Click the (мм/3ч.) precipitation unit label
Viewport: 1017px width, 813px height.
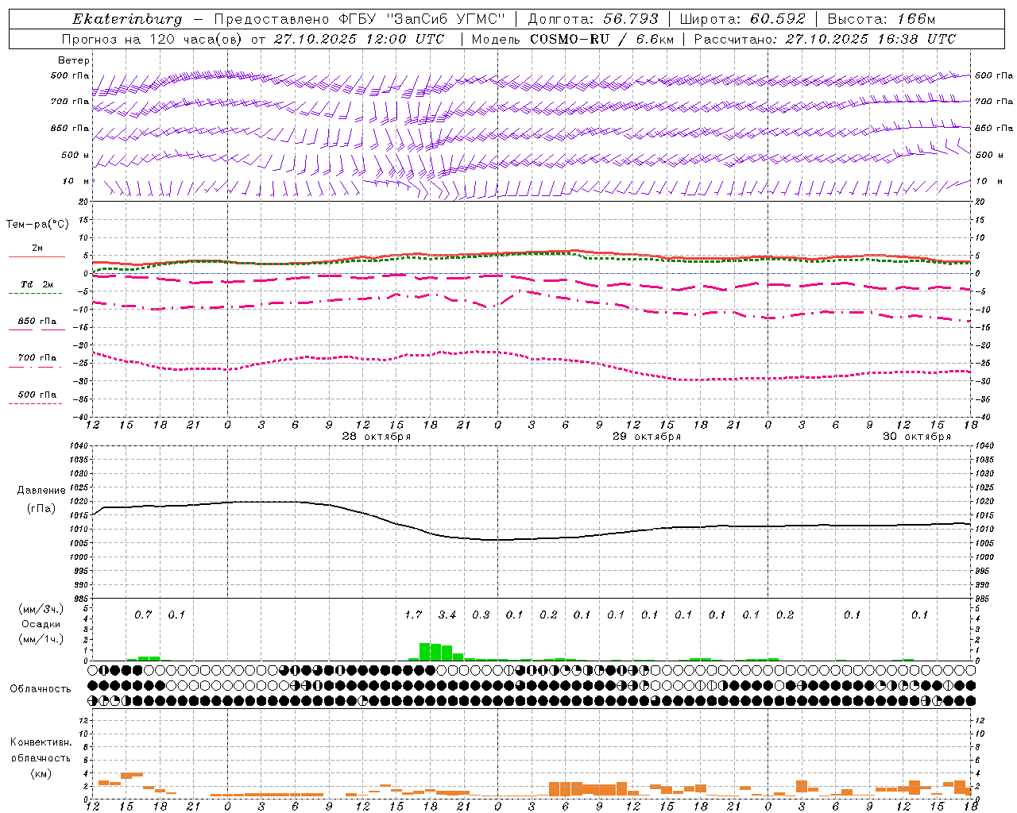pos(40,609)
